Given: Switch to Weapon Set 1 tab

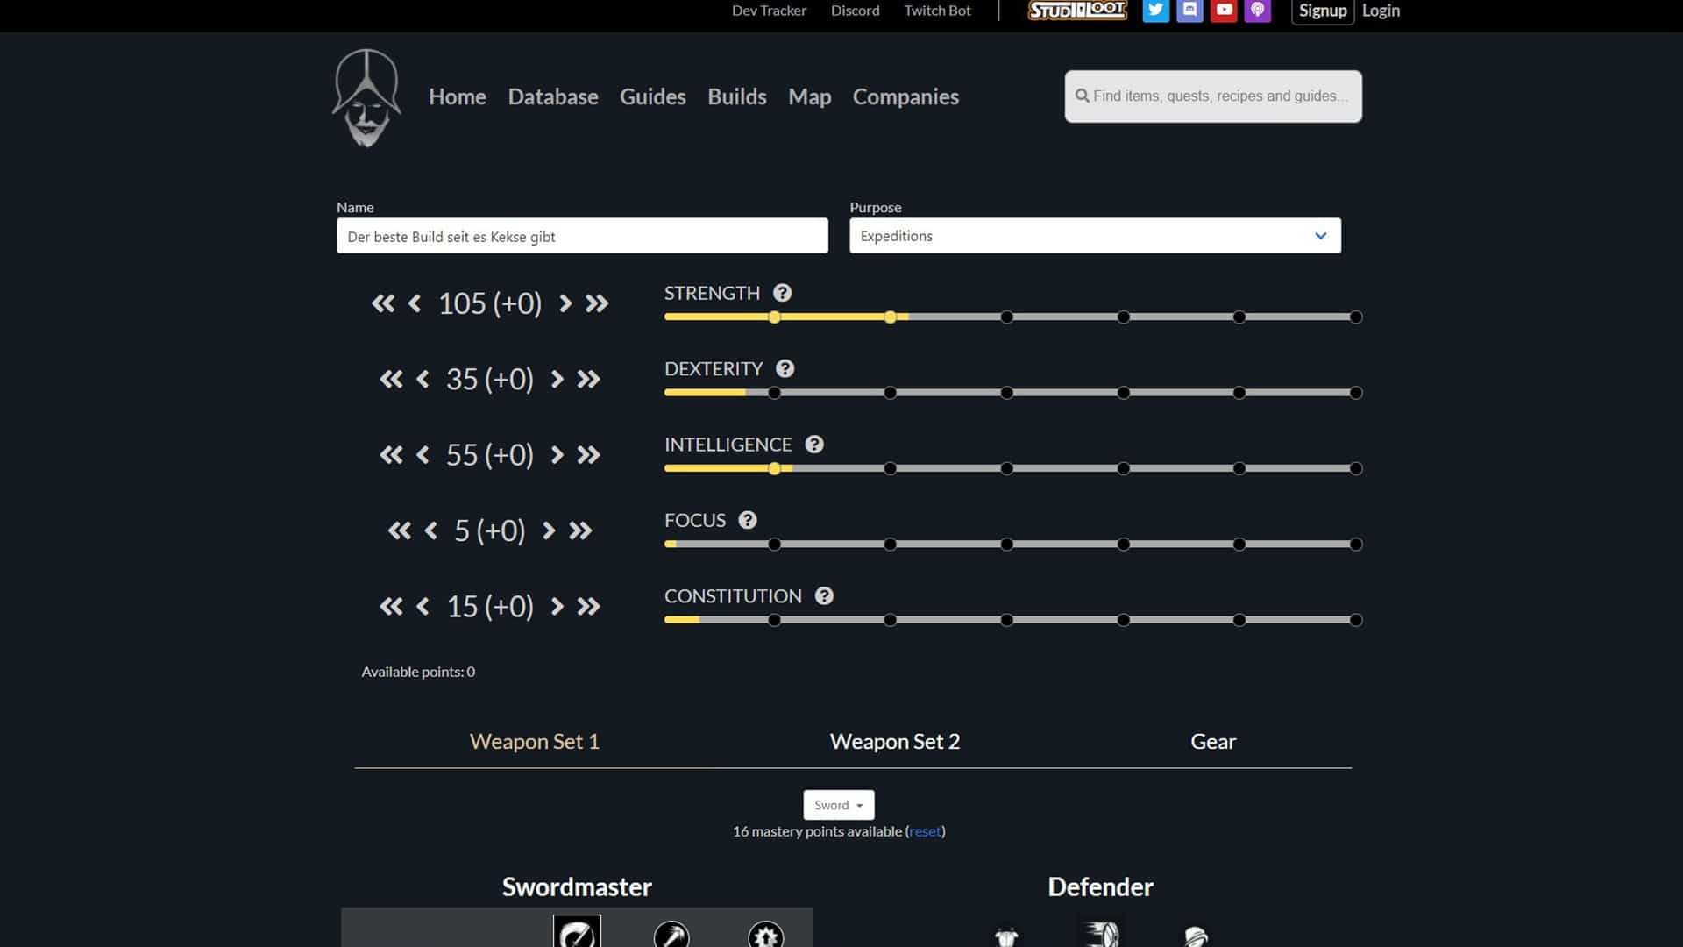Looking at the screenshot, I should 535,742.
